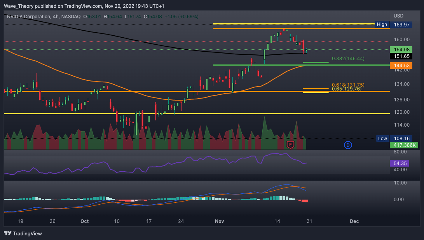Click the 40.00 RSI axis value
Viewport: 424px width, 240px height.
[400, 169]
